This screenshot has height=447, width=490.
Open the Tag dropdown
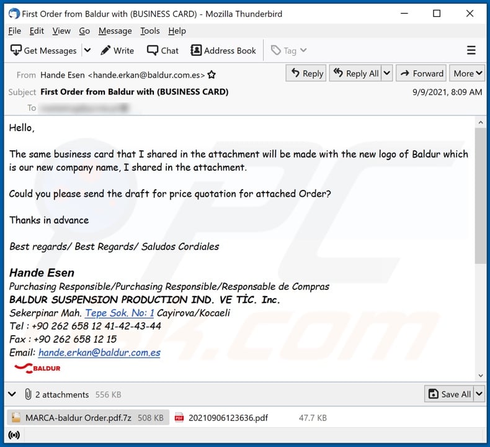pyautogui.click(x=289, y=50)
